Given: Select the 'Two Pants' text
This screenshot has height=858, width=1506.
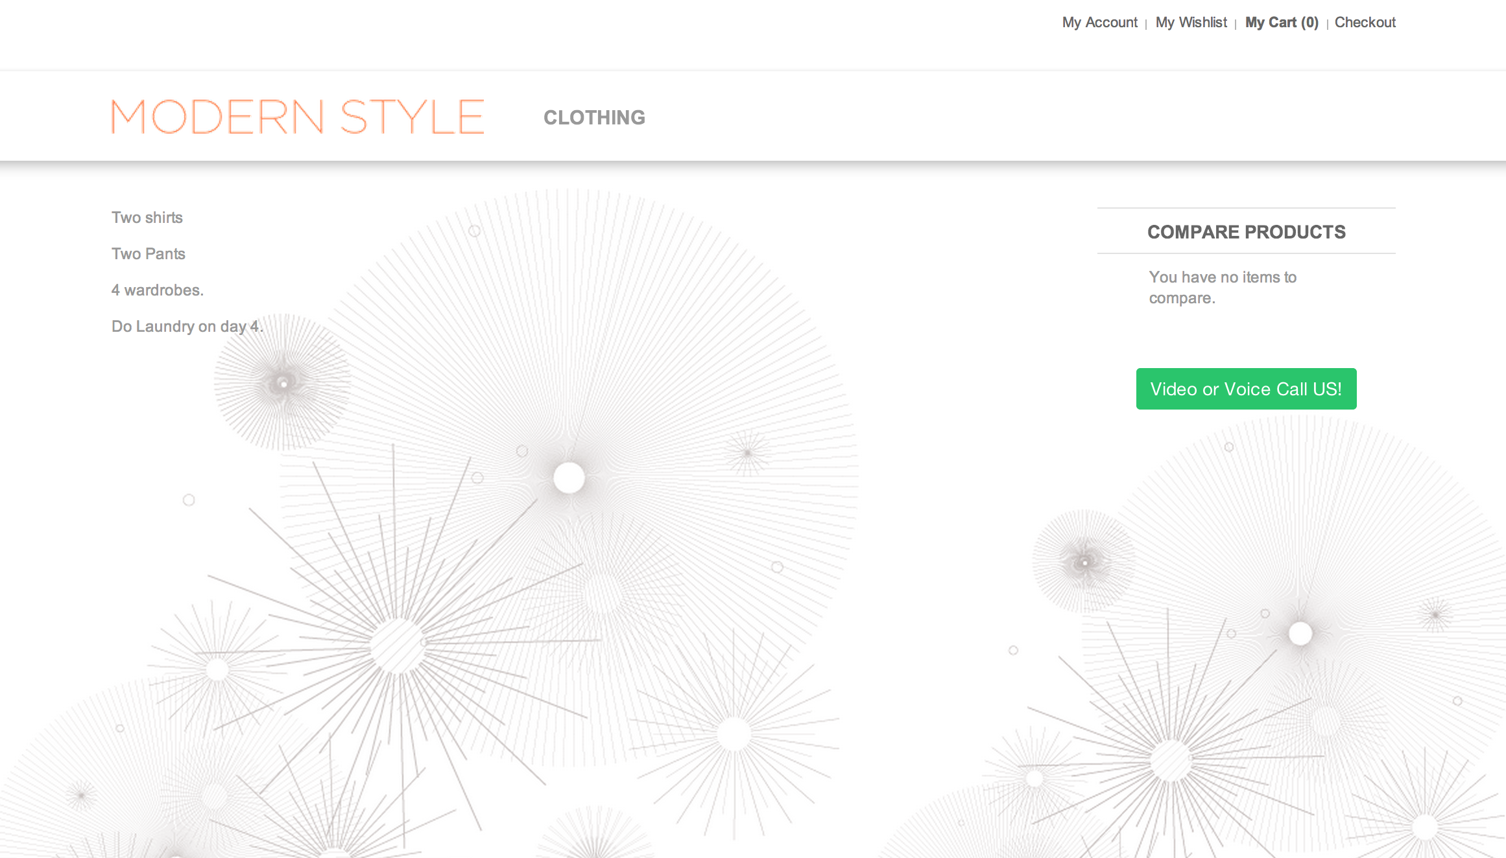Looking at the screenshot, I should (149, 254).
